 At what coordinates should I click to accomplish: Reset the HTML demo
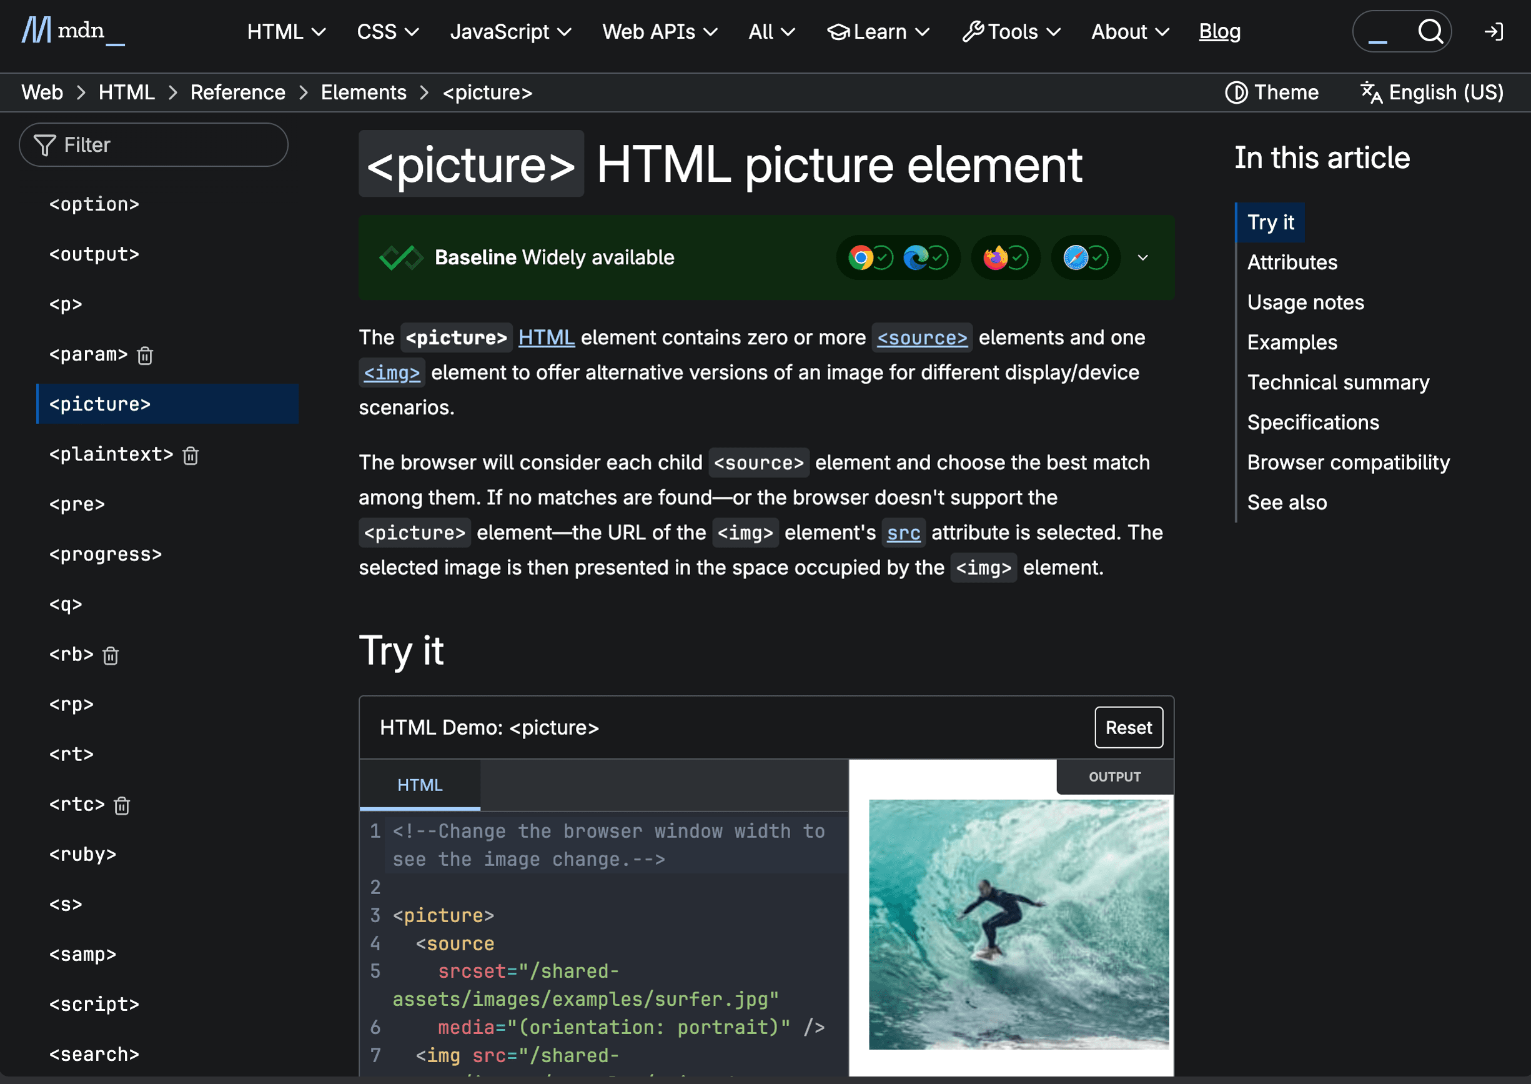coord(1129,728)
